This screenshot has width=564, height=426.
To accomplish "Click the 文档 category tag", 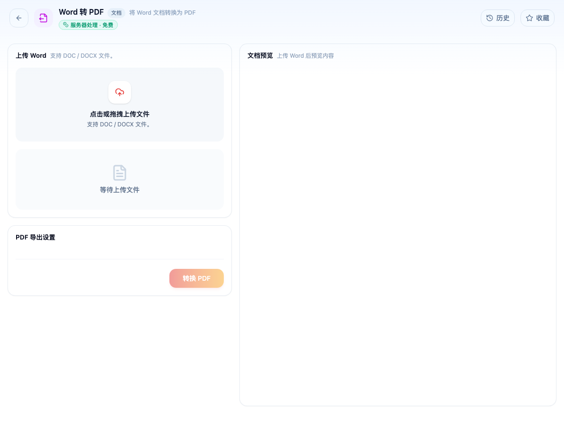I will coord(116,13).
